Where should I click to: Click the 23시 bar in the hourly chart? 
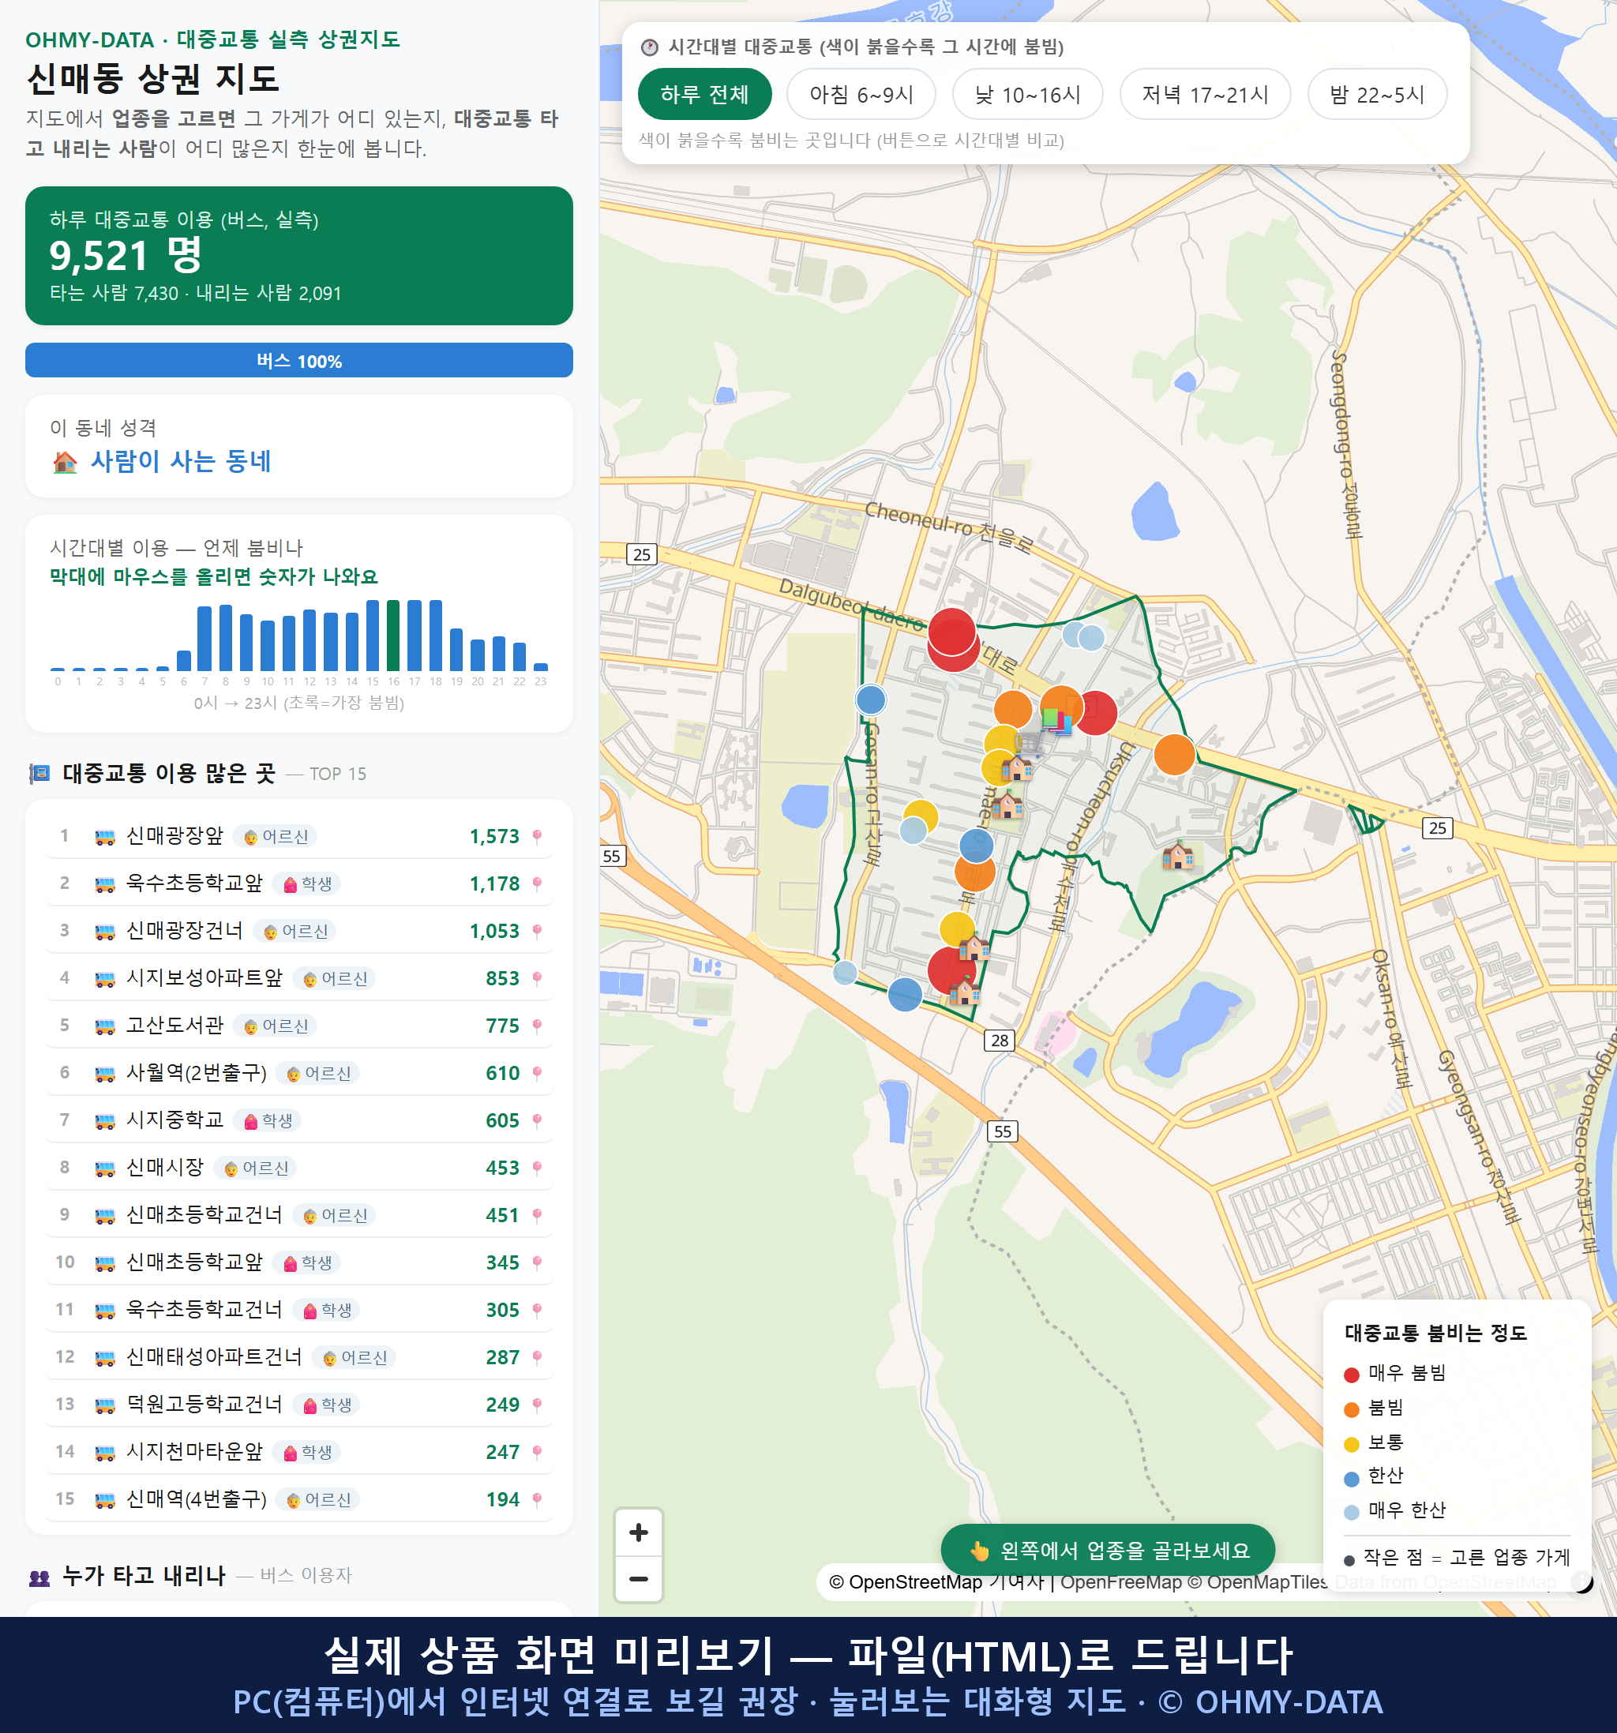(x=541, y=667)
